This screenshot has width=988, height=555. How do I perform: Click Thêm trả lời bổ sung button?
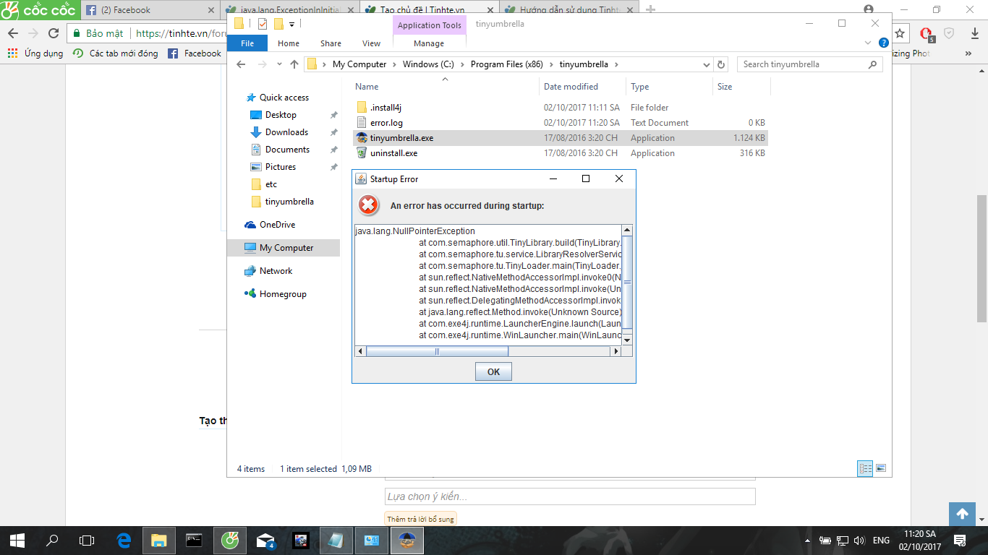(x=420, y=519)
